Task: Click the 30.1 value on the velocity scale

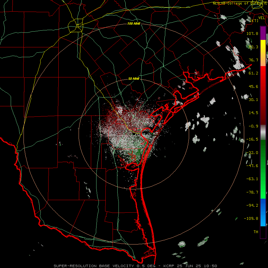Action: tap(253, 100)
